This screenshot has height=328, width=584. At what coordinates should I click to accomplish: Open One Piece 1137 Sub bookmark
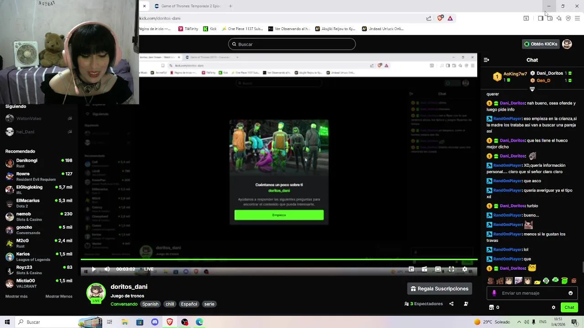point(242,29)
